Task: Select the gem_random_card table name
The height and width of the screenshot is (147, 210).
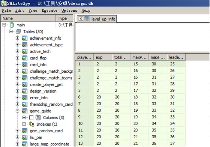Action: (x=46, y=131)
